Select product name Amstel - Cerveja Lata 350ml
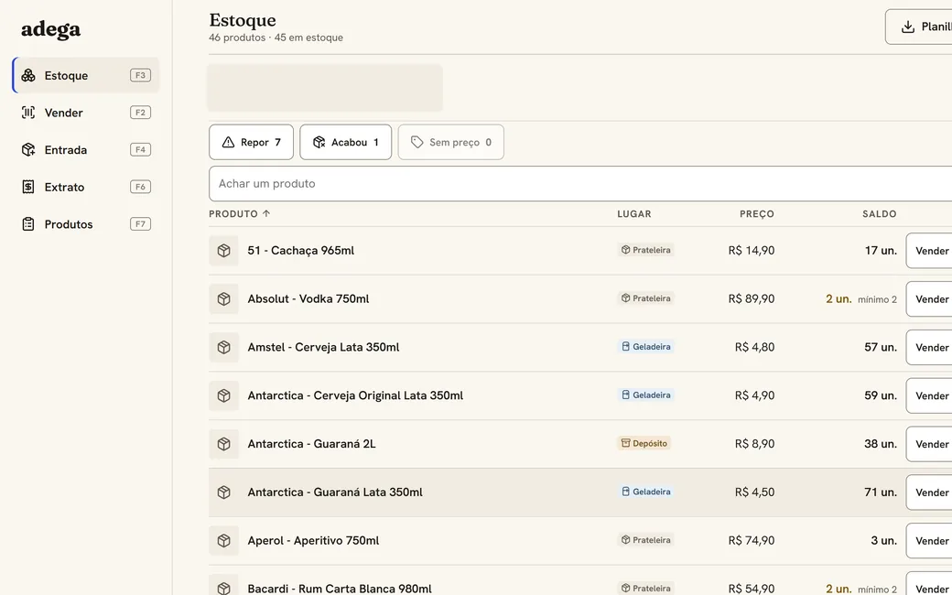The height and width of the screenshot is (595, 952). pos(324,347)
